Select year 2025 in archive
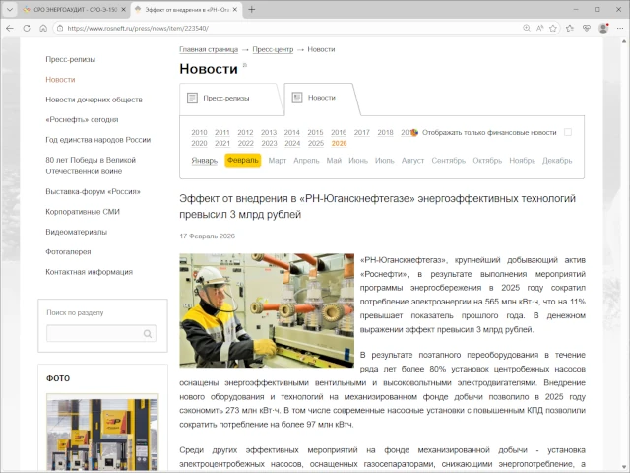 [316, 143]
